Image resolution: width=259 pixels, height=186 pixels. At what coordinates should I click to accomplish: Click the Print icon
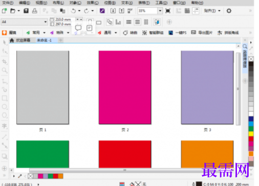pyautogui.click(x=34, y=11)
